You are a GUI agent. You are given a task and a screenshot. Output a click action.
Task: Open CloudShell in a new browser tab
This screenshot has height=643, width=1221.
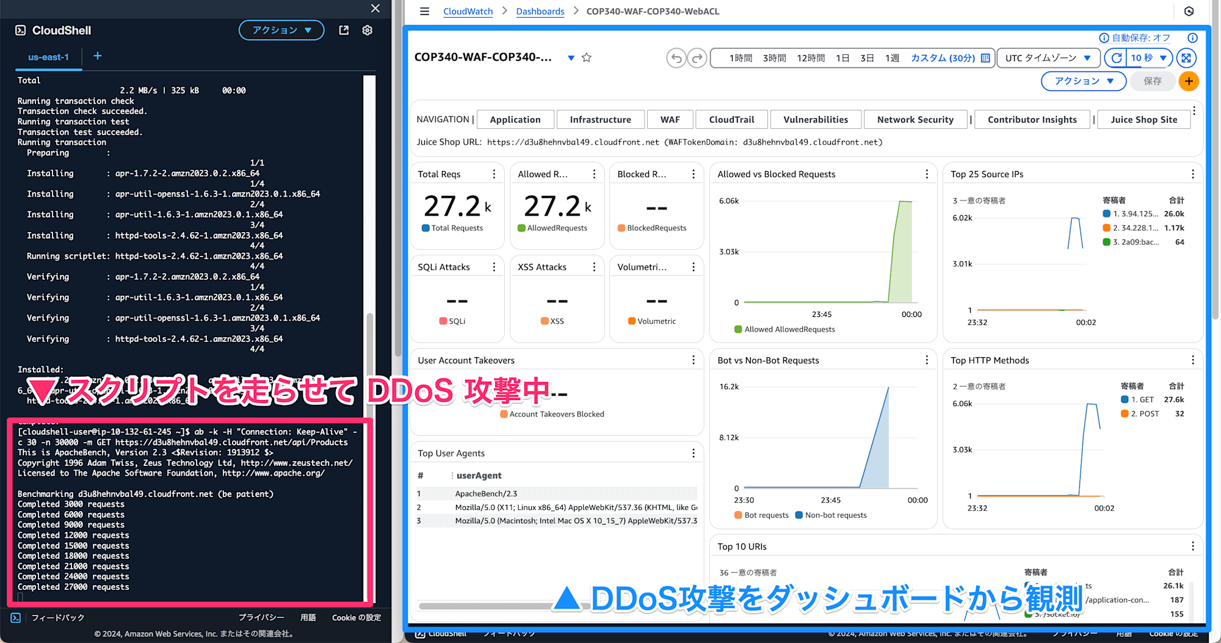coord(344,30)
